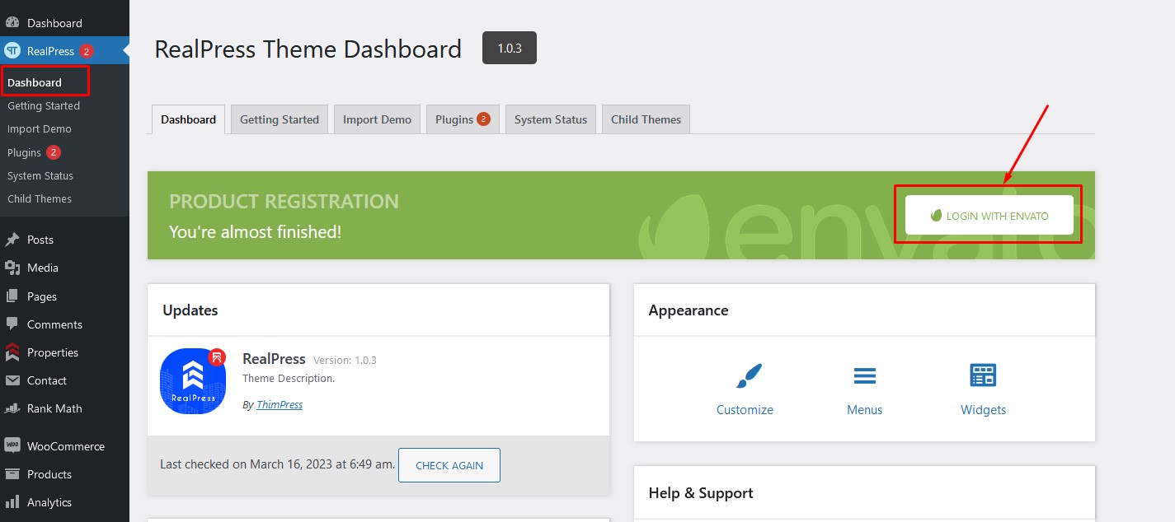Click the Customize paintbrush icon
This screenshot has height=522, width=1175.
tap(749, 375)
